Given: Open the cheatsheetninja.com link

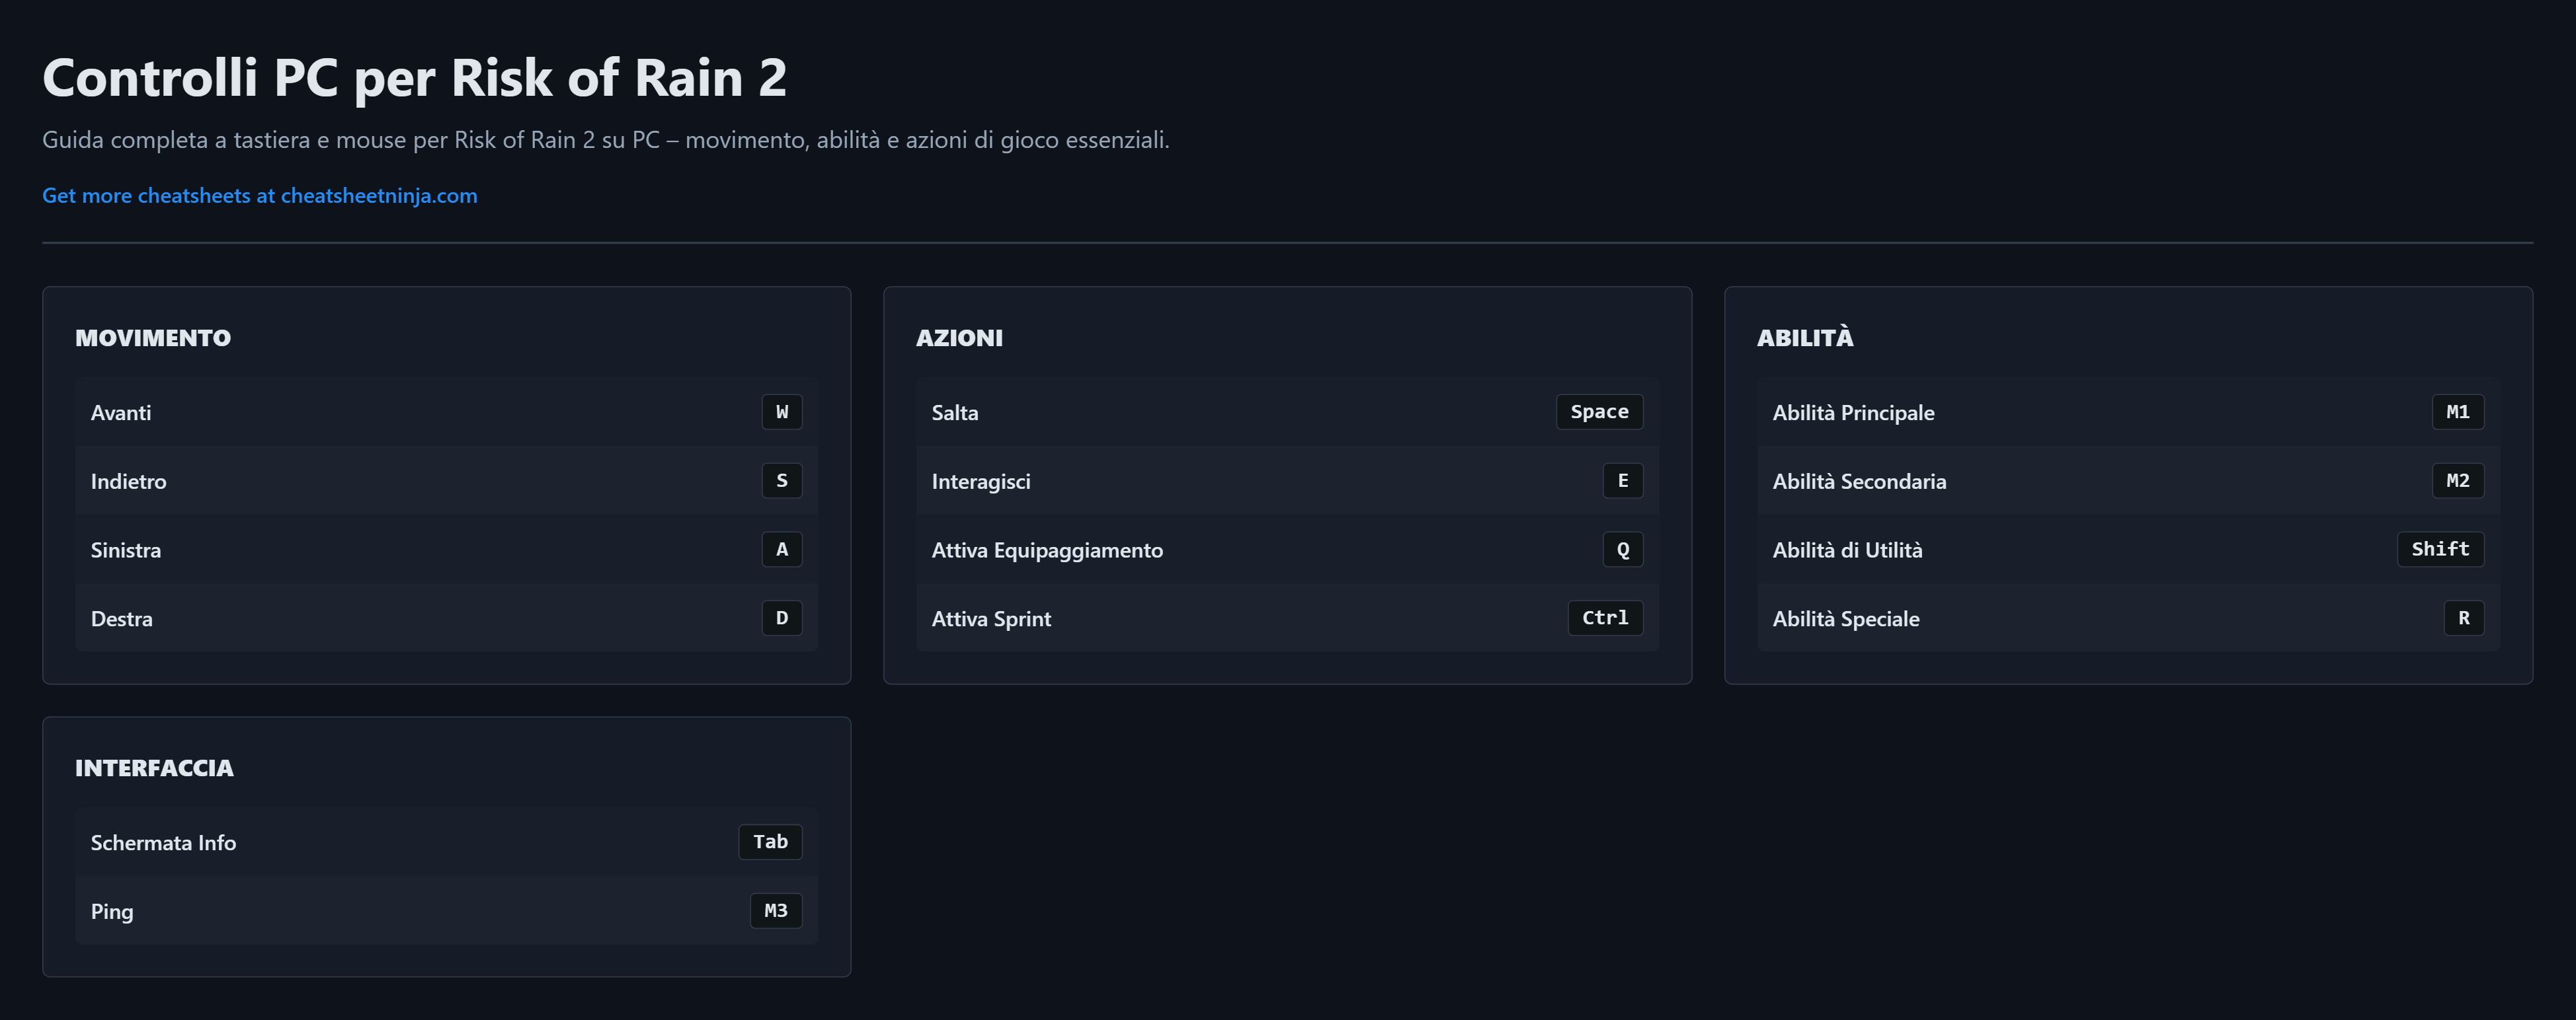Looking at the screenshot, I should 259,196.
